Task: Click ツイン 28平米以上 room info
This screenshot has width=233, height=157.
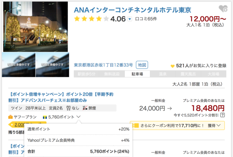Action: tap(28, 108)
